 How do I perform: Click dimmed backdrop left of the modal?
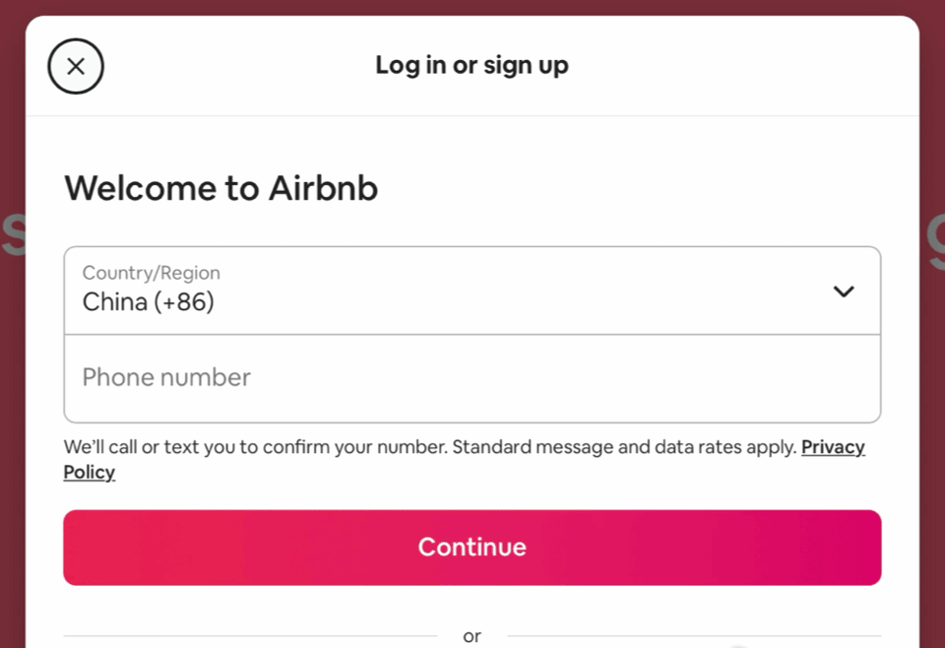pyautogui.click(x=11, y=394)
